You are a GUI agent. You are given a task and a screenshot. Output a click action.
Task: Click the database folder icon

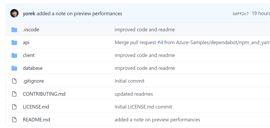pyautogui.click(x=14, y=68)
